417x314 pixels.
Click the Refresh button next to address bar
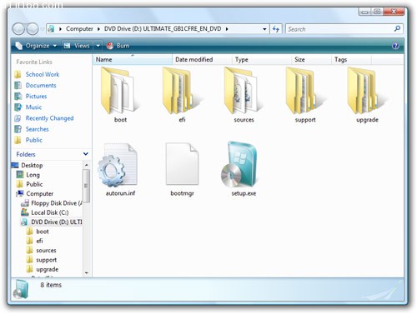click(276, 29)
